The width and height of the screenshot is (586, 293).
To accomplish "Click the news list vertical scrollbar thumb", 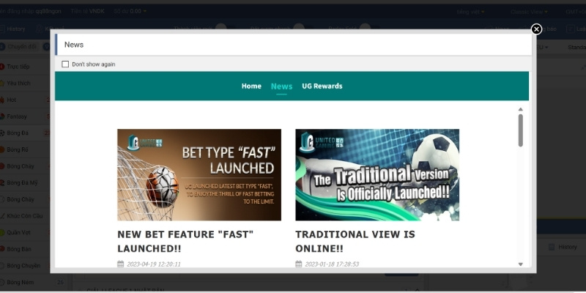I will (520, 130).
